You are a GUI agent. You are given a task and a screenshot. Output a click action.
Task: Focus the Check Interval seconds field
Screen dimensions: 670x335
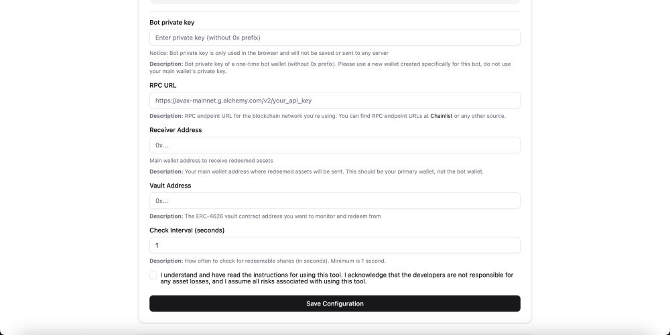334,246
